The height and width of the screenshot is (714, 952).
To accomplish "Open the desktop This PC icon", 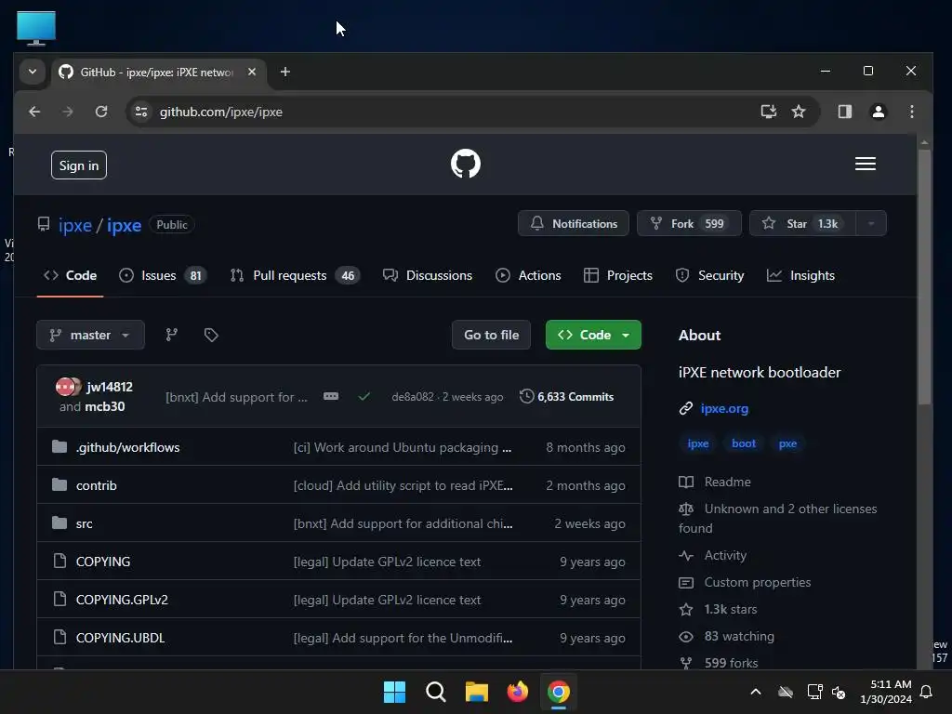I will 36,28.
